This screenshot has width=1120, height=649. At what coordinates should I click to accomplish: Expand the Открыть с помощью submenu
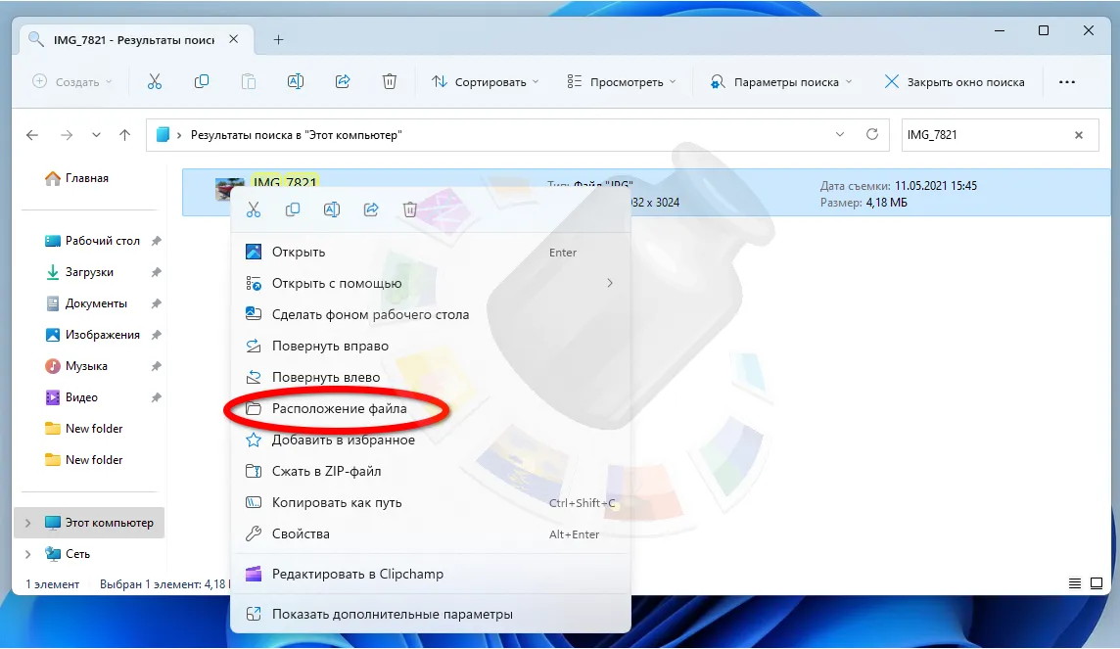(610, 283)
